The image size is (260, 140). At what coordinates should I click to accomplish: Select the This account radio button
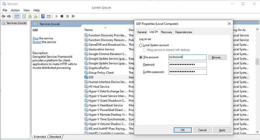pos(141,57)
